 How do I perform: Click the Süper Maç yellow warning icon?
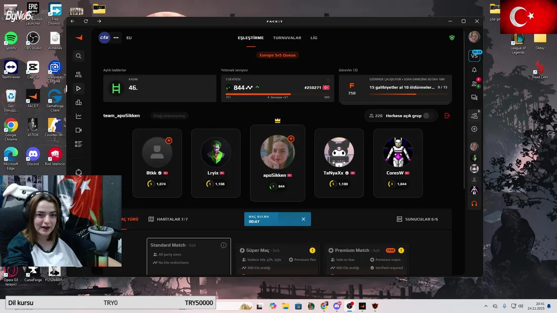pyautogui.click(x=312, y=250)
